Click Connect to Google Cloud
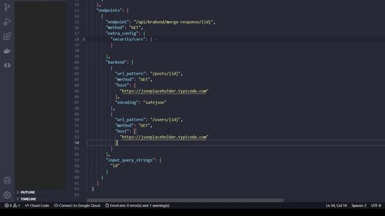 (77, 205)
